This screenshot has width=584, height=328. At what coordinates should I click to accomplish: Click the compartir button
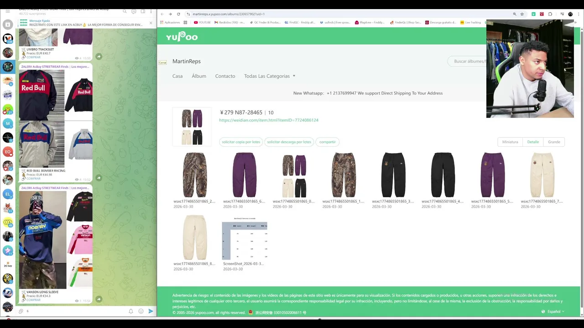[x=328, y=142]
